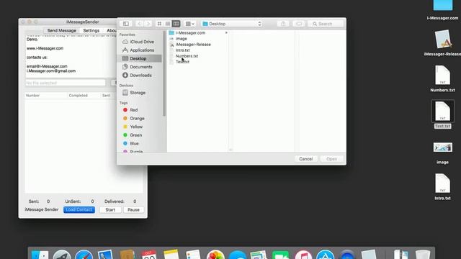This screenshot has height=259, width=461.
Task: Click the tags button in file dialog toolbar
Action: (x=299, y=24)
